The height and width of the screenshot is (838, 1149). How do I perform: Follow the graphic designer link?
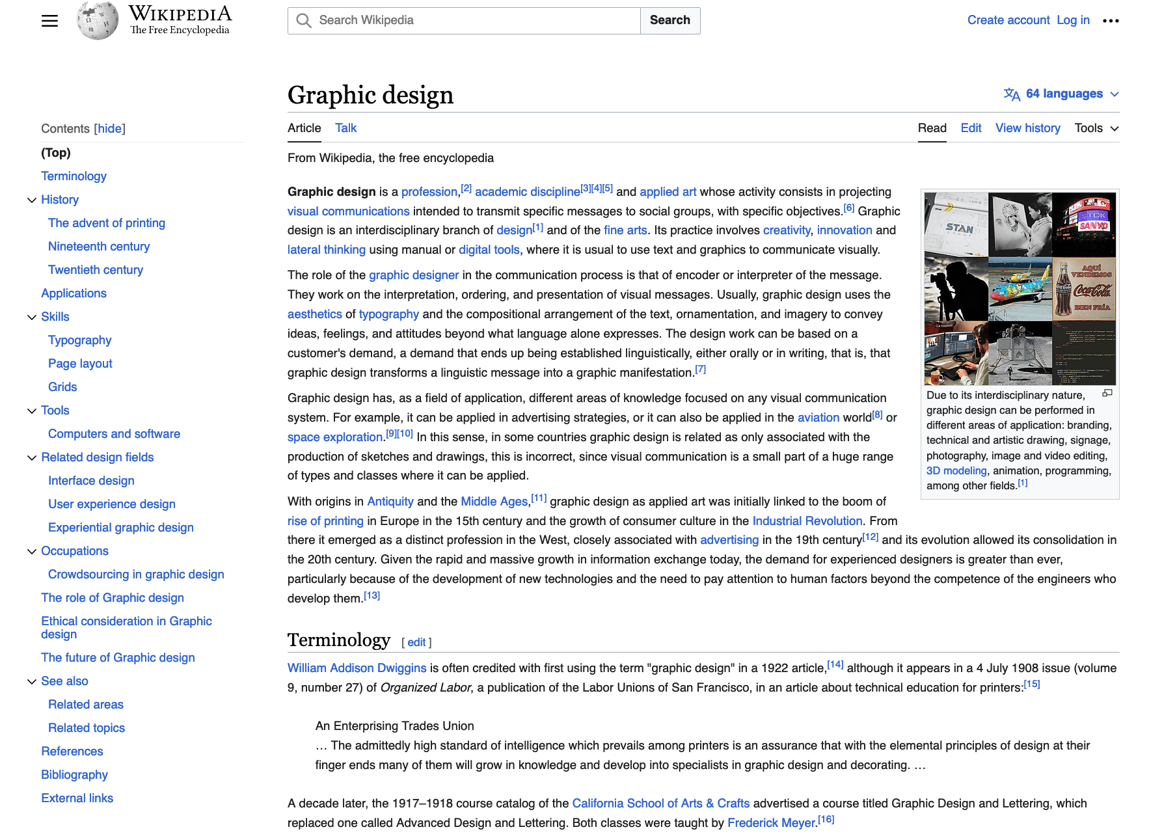tap(414, 275)
